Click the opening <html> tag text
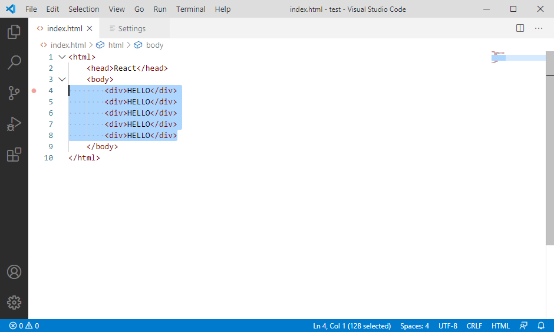Image resolution: width=554 pixels, height=332 pixels. point(82,57)
